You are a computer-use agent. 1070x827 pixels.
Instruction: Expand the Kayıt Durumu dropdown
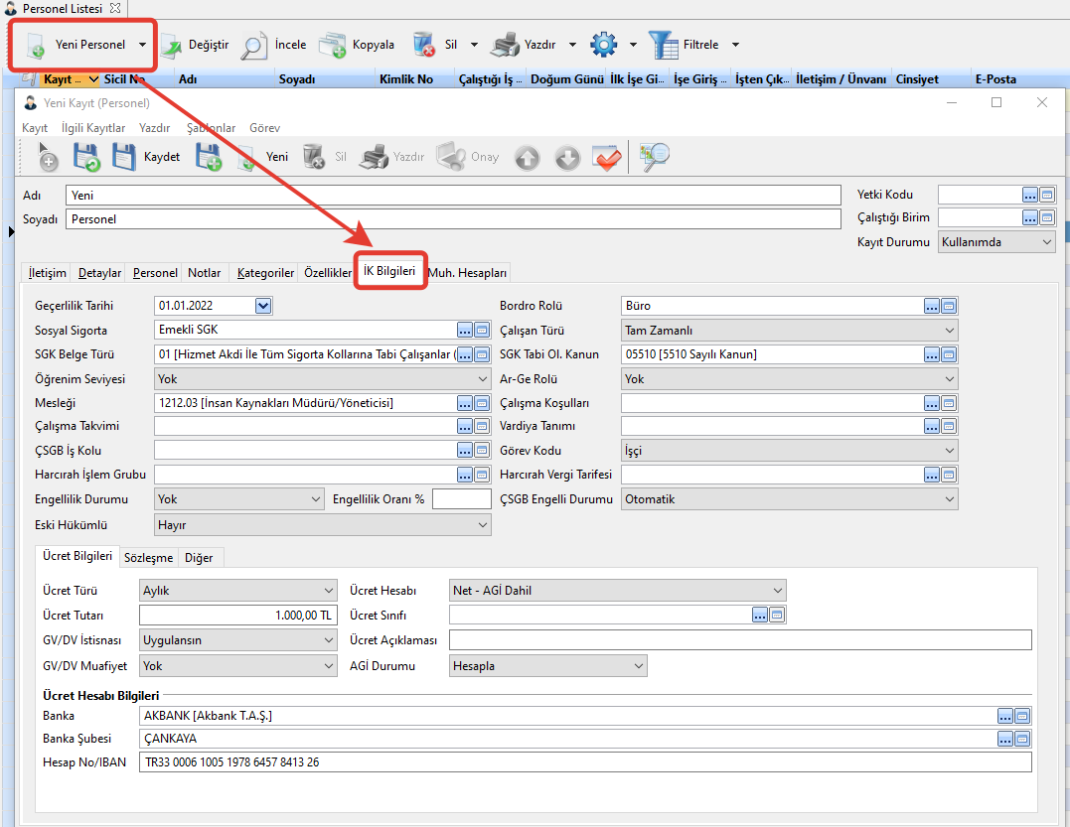[996, 242]
